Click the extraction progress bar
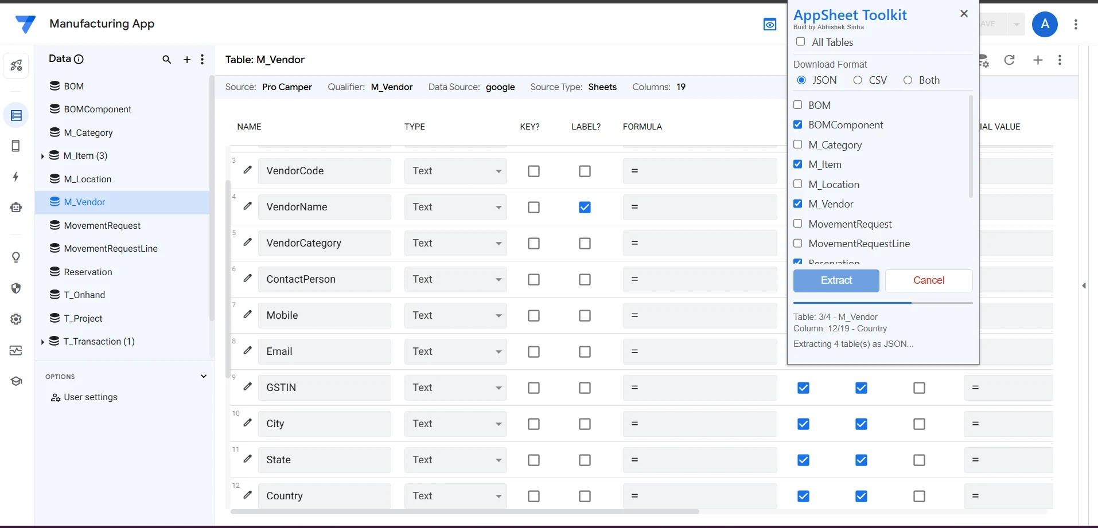 pos(883,303)
